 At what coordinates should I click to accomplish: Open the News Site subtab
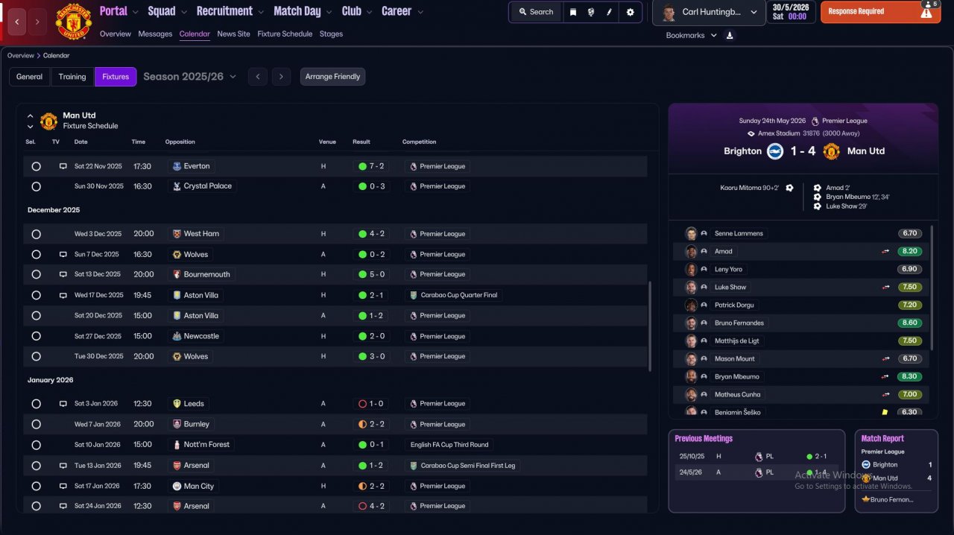tap(234, 34)
